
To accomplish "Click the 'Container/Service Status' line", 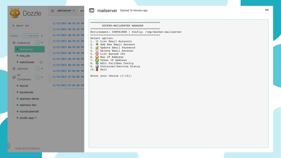I will tap(115, 66).
